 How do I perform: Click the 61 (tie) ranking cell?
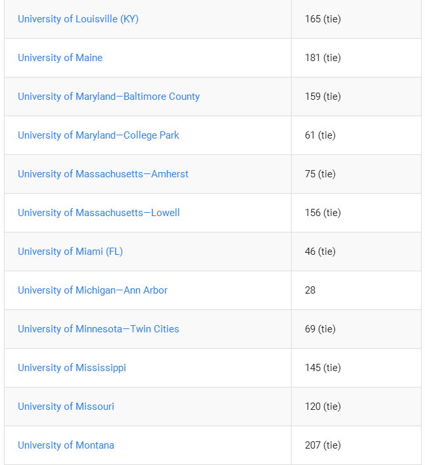[x=356, y=135]
